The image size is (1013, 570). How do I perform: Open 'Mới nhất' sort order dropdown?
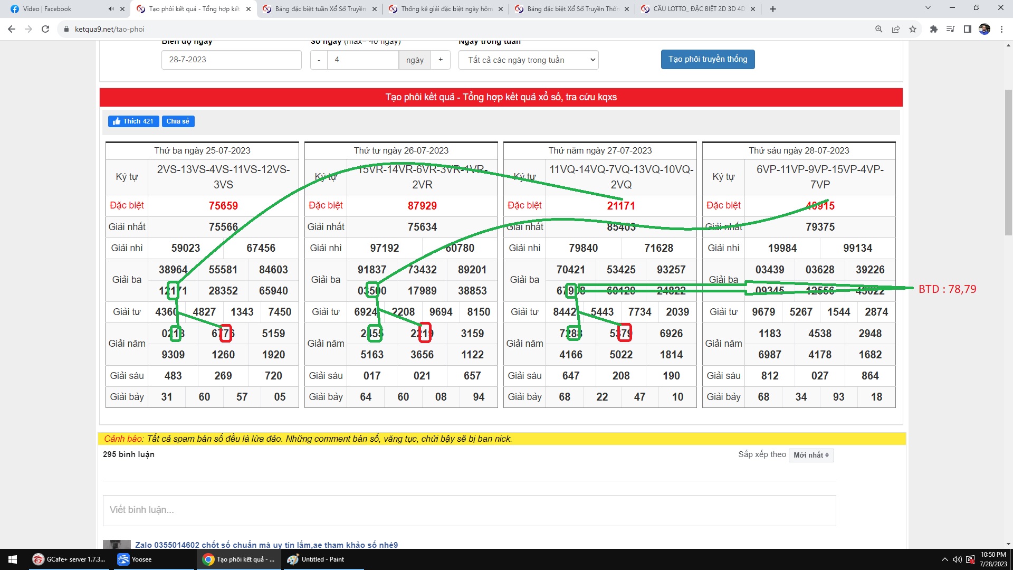point(811,455)
